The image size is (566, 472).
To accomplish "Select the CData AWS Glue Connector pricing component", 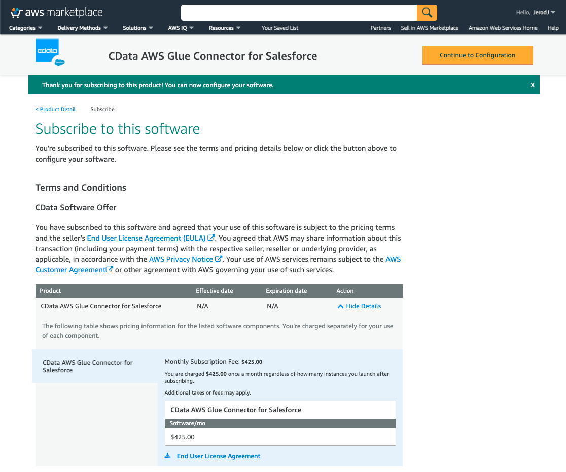I will point(95,366).
